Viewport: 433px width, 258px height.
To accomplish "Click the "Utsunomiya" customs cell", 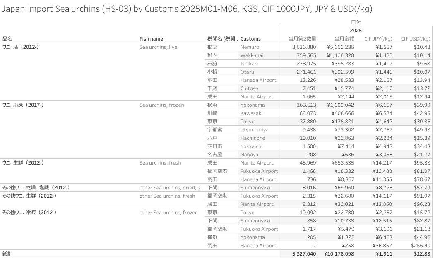I will point(254,130).
